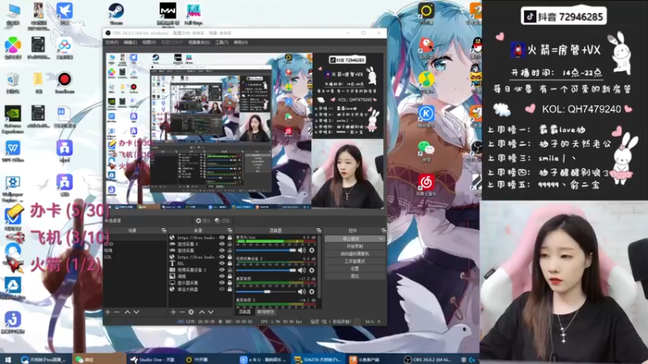Open the WeChat desktop icon

426,150
